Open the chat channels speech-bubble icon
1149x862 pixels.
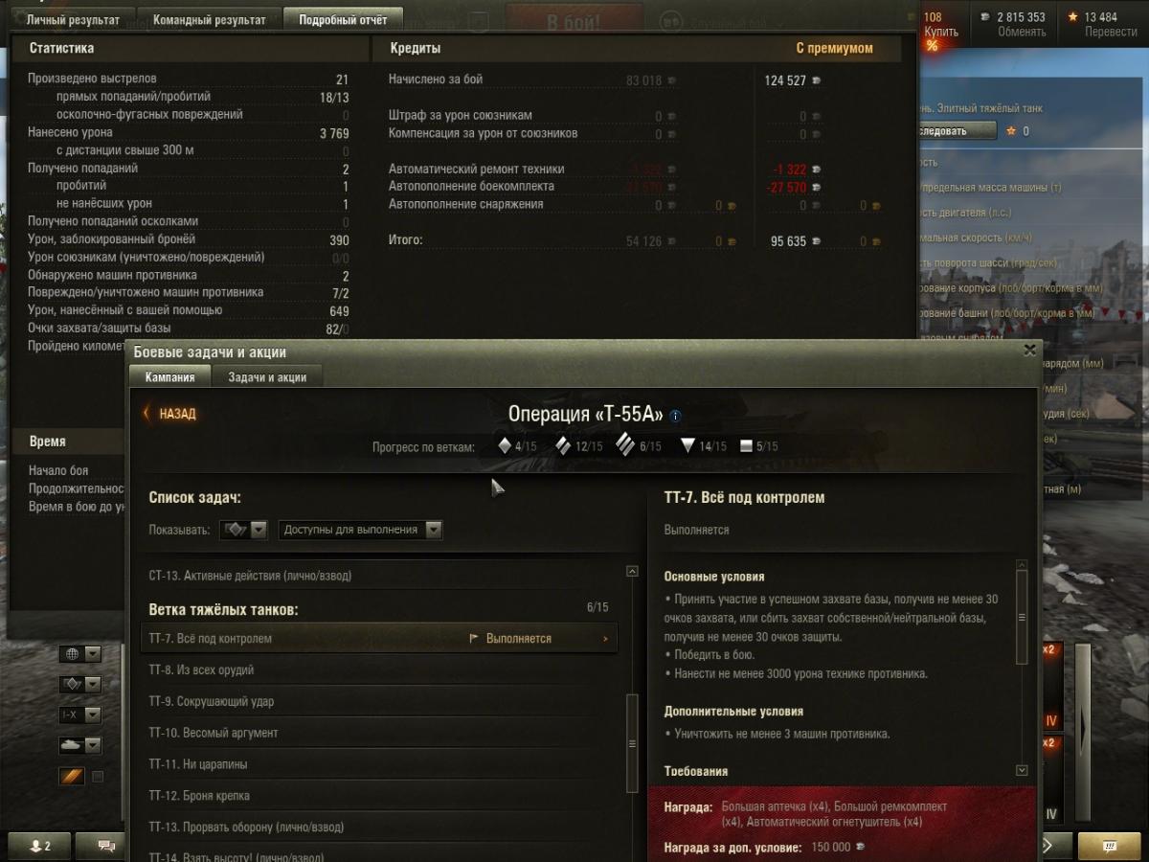click(x=107, y=846)
